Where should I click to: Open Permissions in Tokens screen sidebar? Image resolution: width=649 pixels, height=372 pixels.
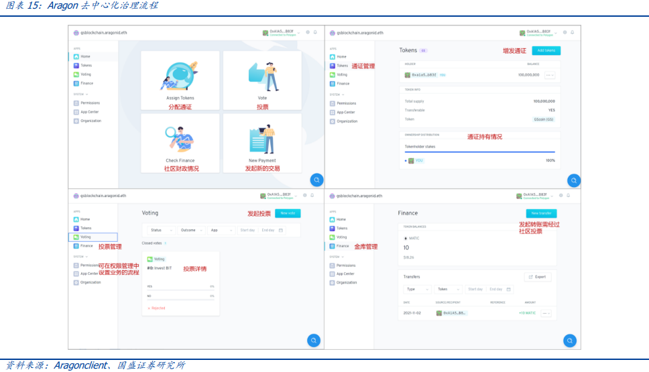coord(343,103)
